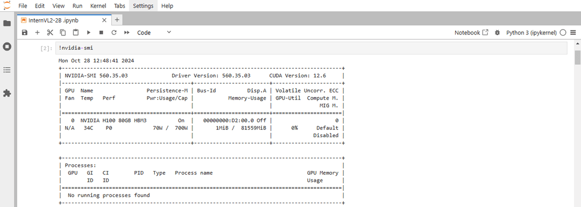The image size is (581, 207).
Task: Select cell execution count [2]
Action: pyautogui.click(x=47, y=48)
